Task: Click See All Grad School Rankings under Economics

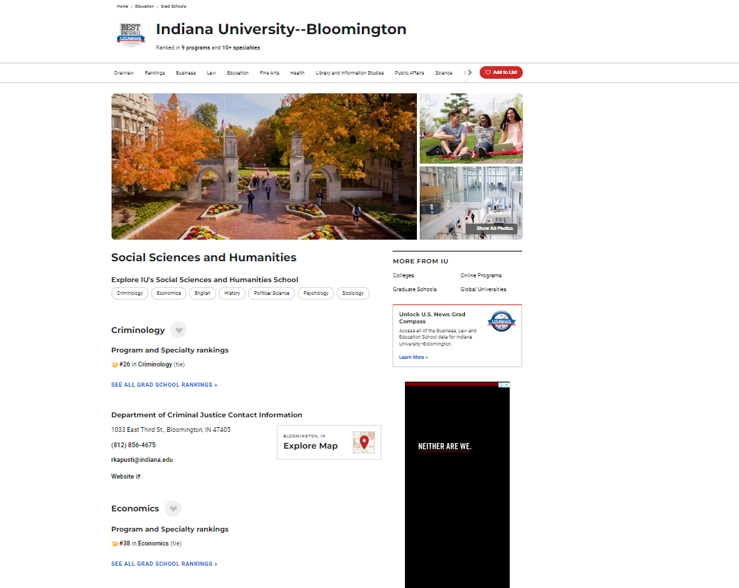Action: 164,564
